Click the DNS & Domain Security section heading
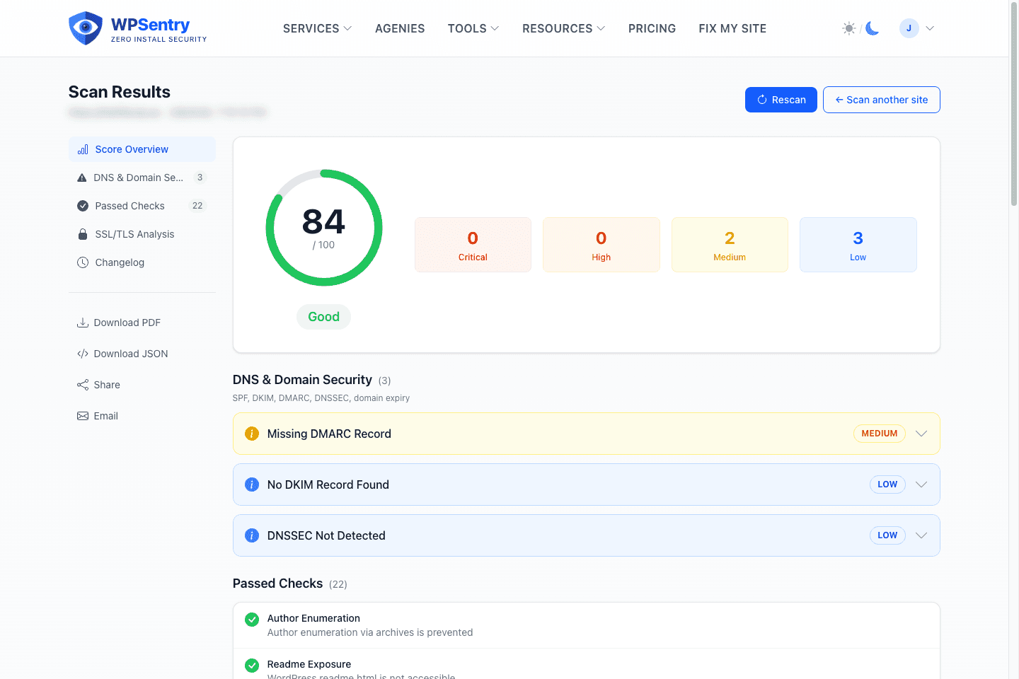 point(302,380)
